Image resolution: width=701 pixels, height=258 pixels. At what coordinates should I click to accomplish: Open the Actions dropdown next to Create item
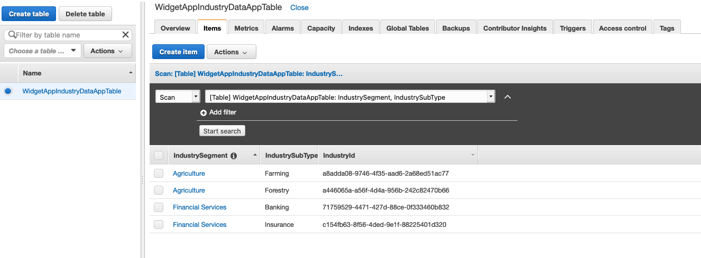[x=232, y=52]
